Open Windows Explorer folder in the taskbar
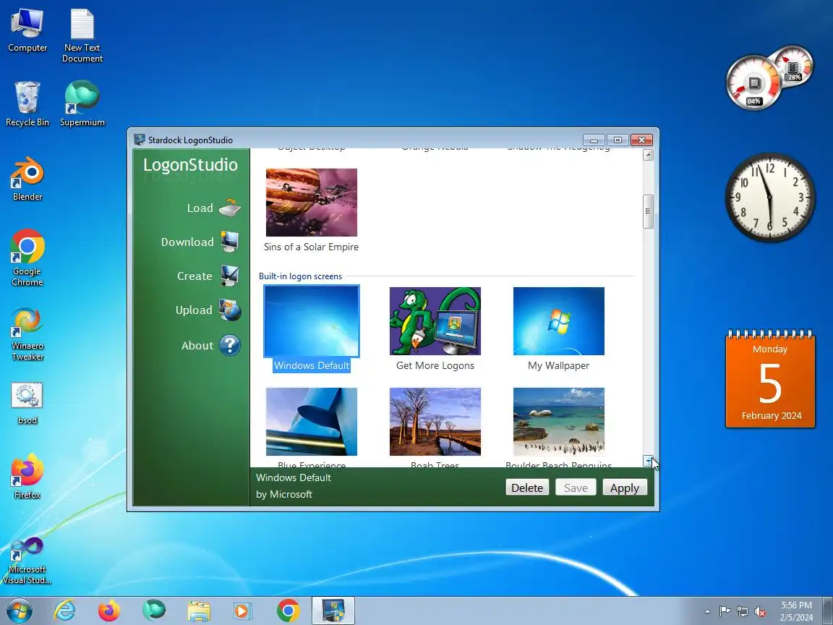The height and width of the screenshot is (625, 833). 199,611
